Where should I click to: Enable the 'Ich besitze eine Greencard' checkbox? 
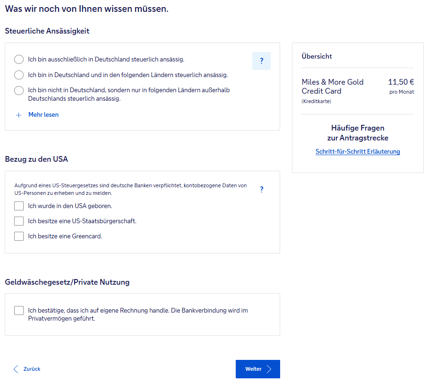[x=19, y=236]
